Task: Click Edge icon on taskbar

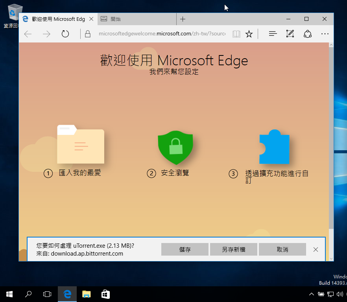Action: (x=67, y=294)
